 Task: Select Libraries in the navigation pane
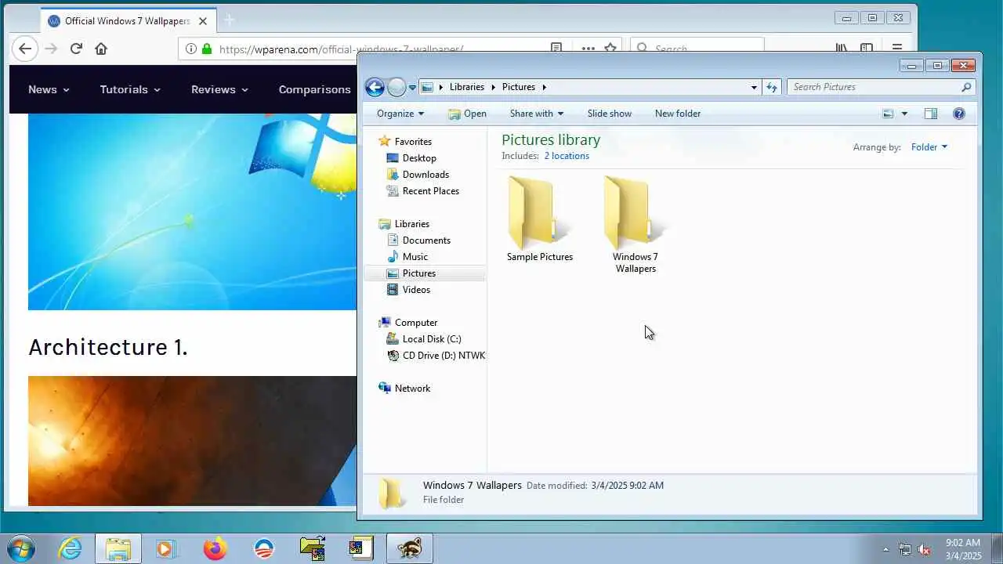coord(411,224)
